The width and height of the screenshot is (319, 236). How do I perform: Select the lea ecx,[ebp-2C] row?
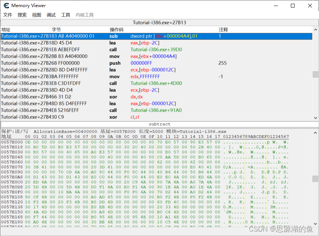tap(156, 90)
